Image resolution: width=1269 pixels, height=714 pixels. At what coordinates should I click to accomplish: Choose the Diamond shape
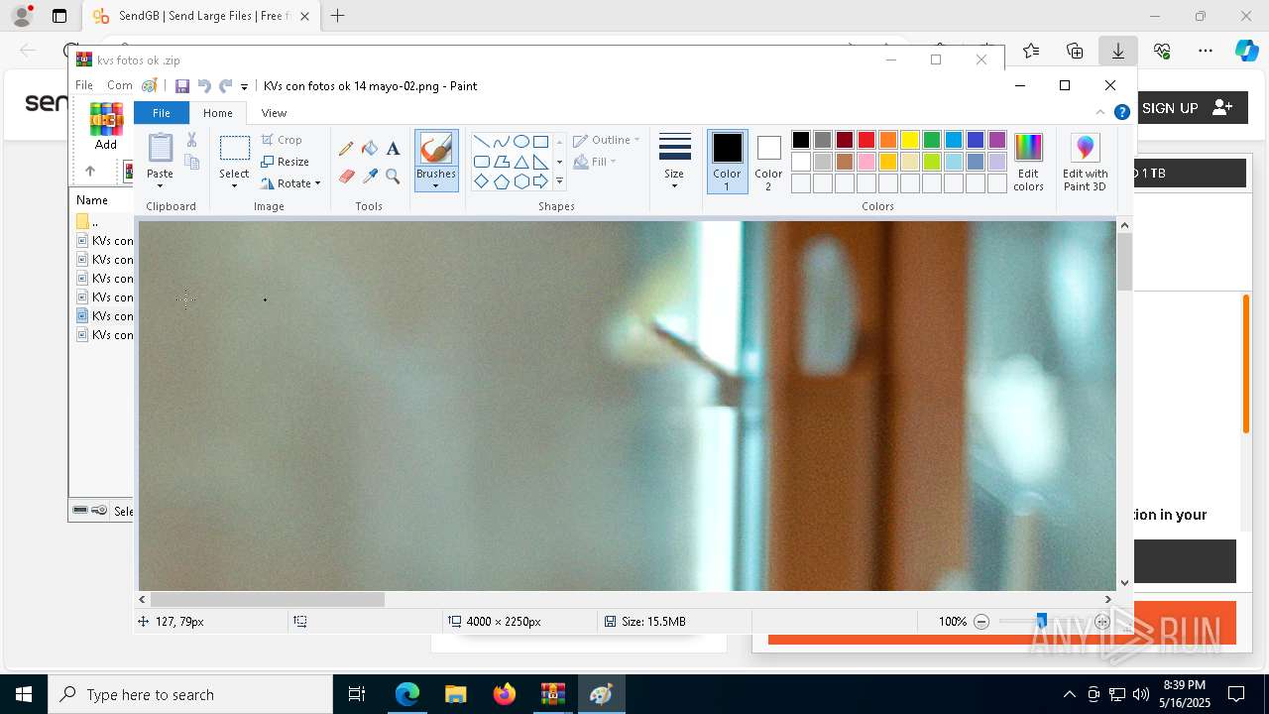coord(481,181)
